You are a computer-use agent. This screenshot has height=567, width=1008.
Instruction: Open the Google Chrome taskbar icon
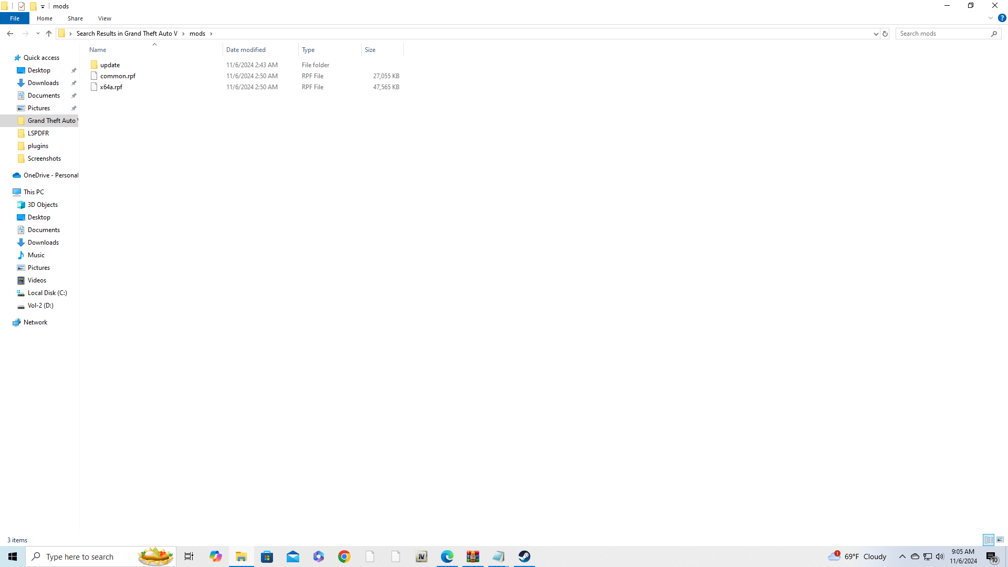[344, 556]
